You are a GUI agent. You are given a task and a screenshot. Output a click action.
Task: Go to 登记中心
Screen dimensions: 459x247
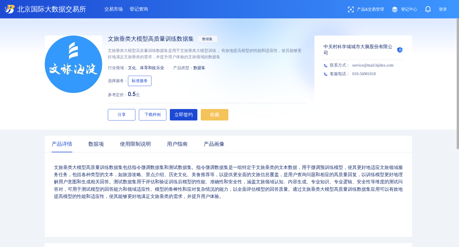pyautogui.click(x=409, y=9)
